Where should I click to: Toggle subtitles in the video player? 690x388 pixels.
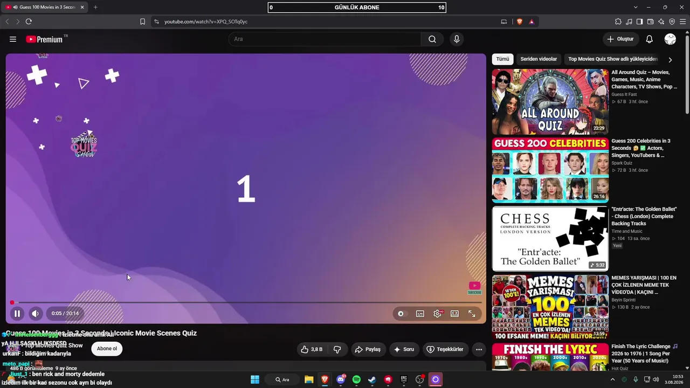pyautogui.click(x=420, y=314)
